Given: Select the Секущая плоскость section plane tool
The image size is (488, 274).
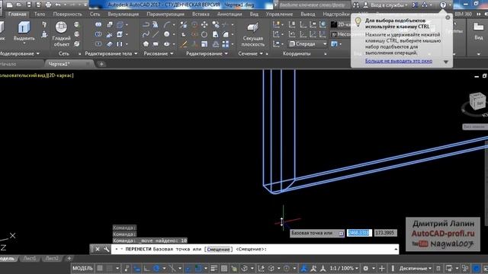Looking at the screenshot, I should (x=252, y=34).
